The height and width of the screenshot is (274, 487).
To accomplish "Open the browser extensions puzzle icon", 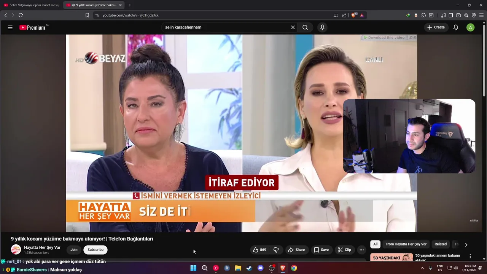I will tap(423, 15).
